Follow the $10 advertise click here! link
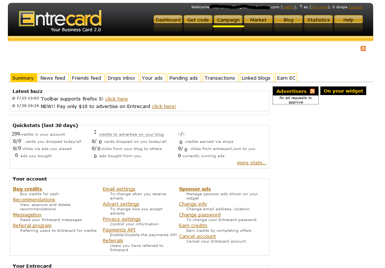The height and width of the screenshot is (268, 385). pyautogui.click(x=164, y=107)
